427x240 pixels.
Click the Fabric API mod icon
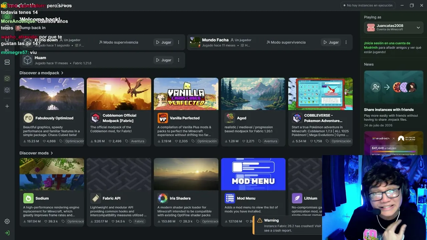click(x=95, y=198)
